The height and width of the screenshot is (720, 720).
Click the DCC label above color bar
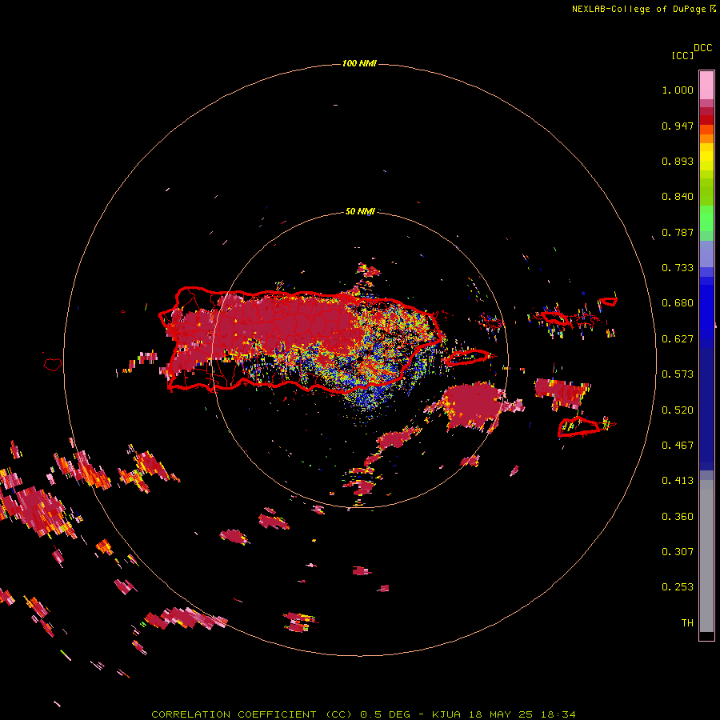click(702, 48)
